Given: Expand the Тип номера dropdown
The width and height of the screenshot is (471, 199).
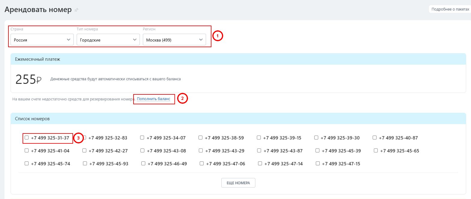Looking at the screenshot, I should [x=108, y=40].
